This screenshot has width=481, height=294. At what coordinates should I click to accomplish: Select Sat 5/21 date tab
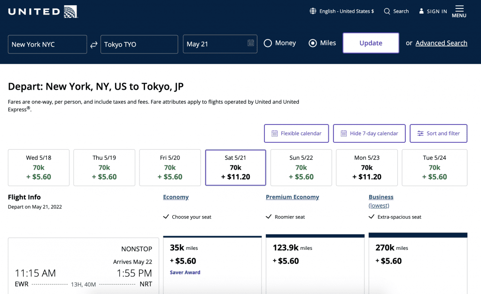pos(236,167)
